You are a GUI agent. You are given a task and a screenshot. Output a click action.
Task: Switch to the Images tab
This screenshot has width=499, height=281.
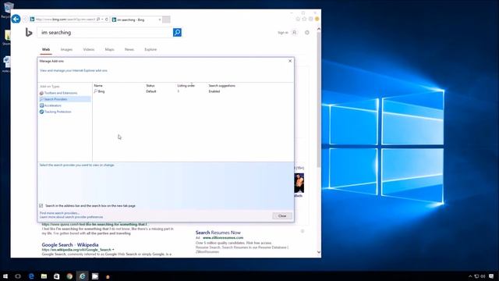66,49
